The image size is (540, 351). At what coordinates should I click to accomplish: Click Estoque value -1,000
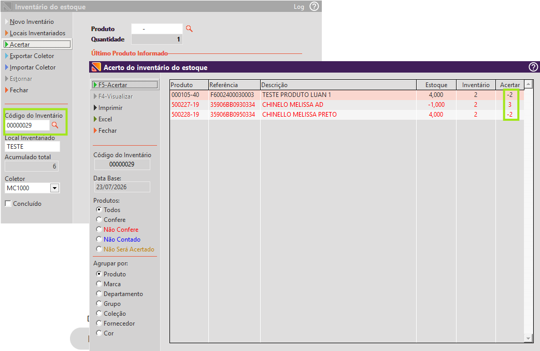(x=436, y=105)
